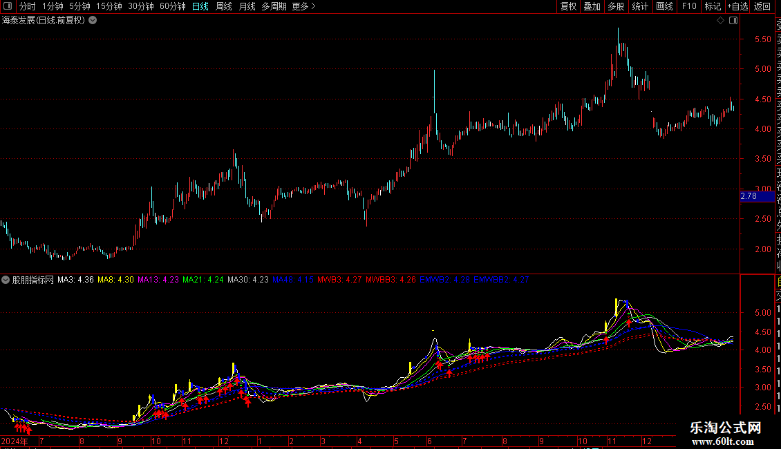Screen dimensions: 781x449
Task: Click the 返回 back button
Action: tap(762, 6)
